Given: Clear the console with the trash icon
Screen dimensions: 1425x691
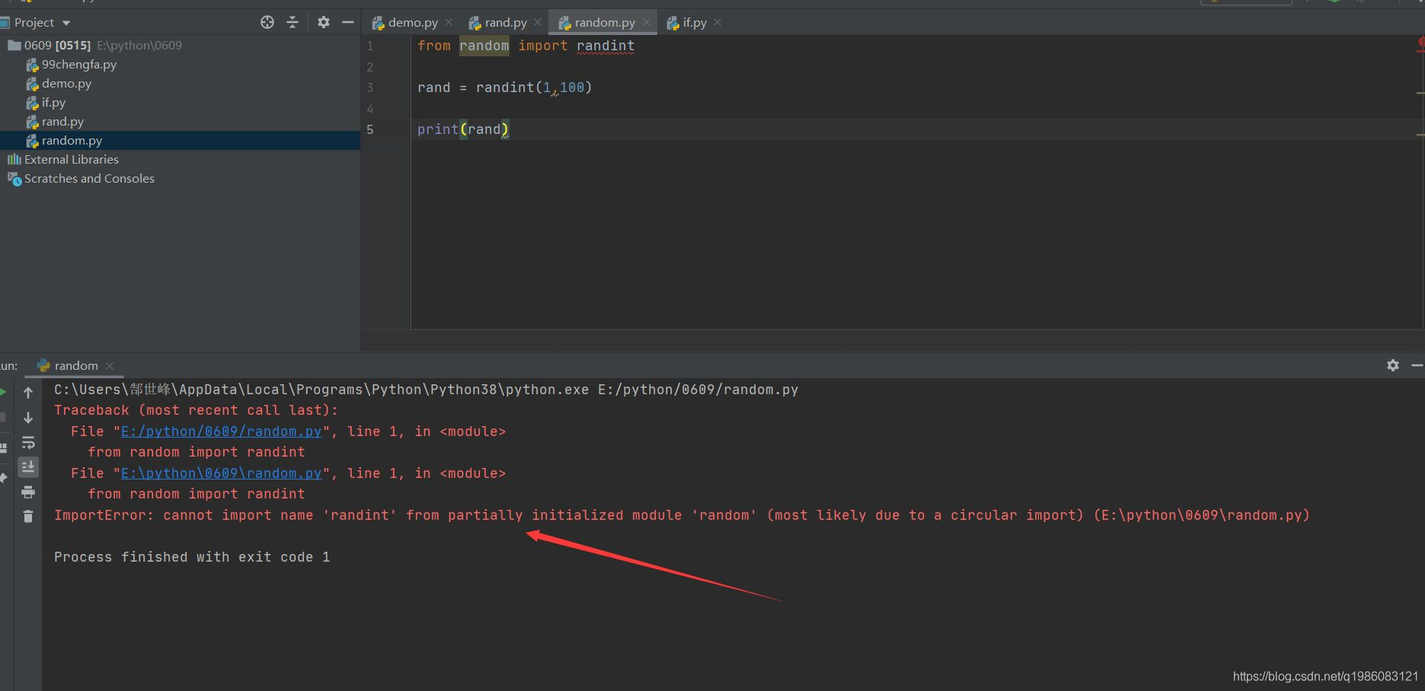Looking at the screenshot, I should click(x=28, y=516).
